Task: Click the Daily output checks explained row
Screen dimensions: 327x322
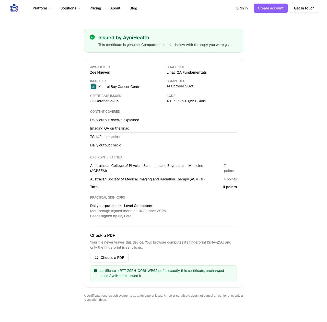Action: tap(163, 120)
